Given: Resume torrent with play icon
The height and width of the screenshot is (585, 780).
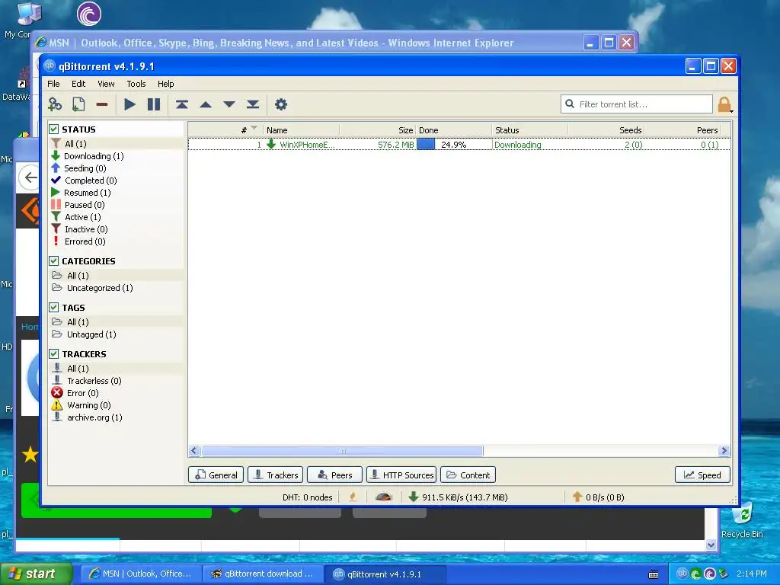Looking at the screenshot, I should tap(129, 104).
